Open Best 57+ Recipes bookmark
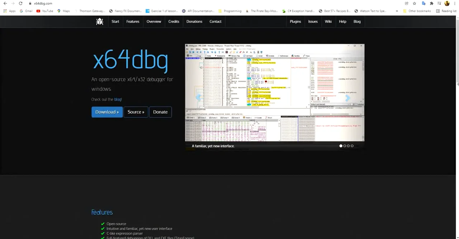 334,11
